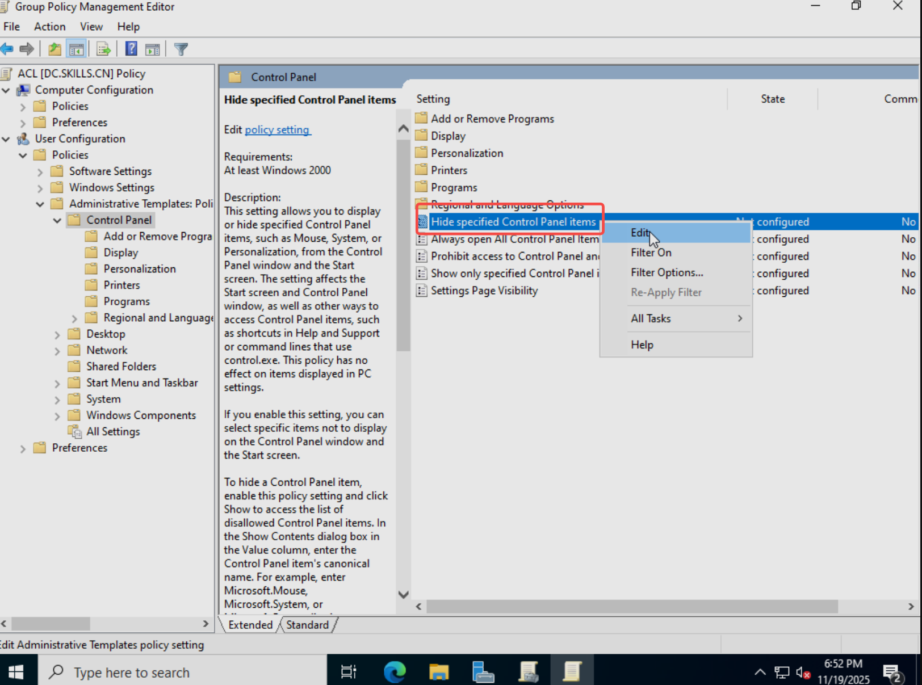Toggle the Show/Hide Action Pane icon

pos(152,49)
